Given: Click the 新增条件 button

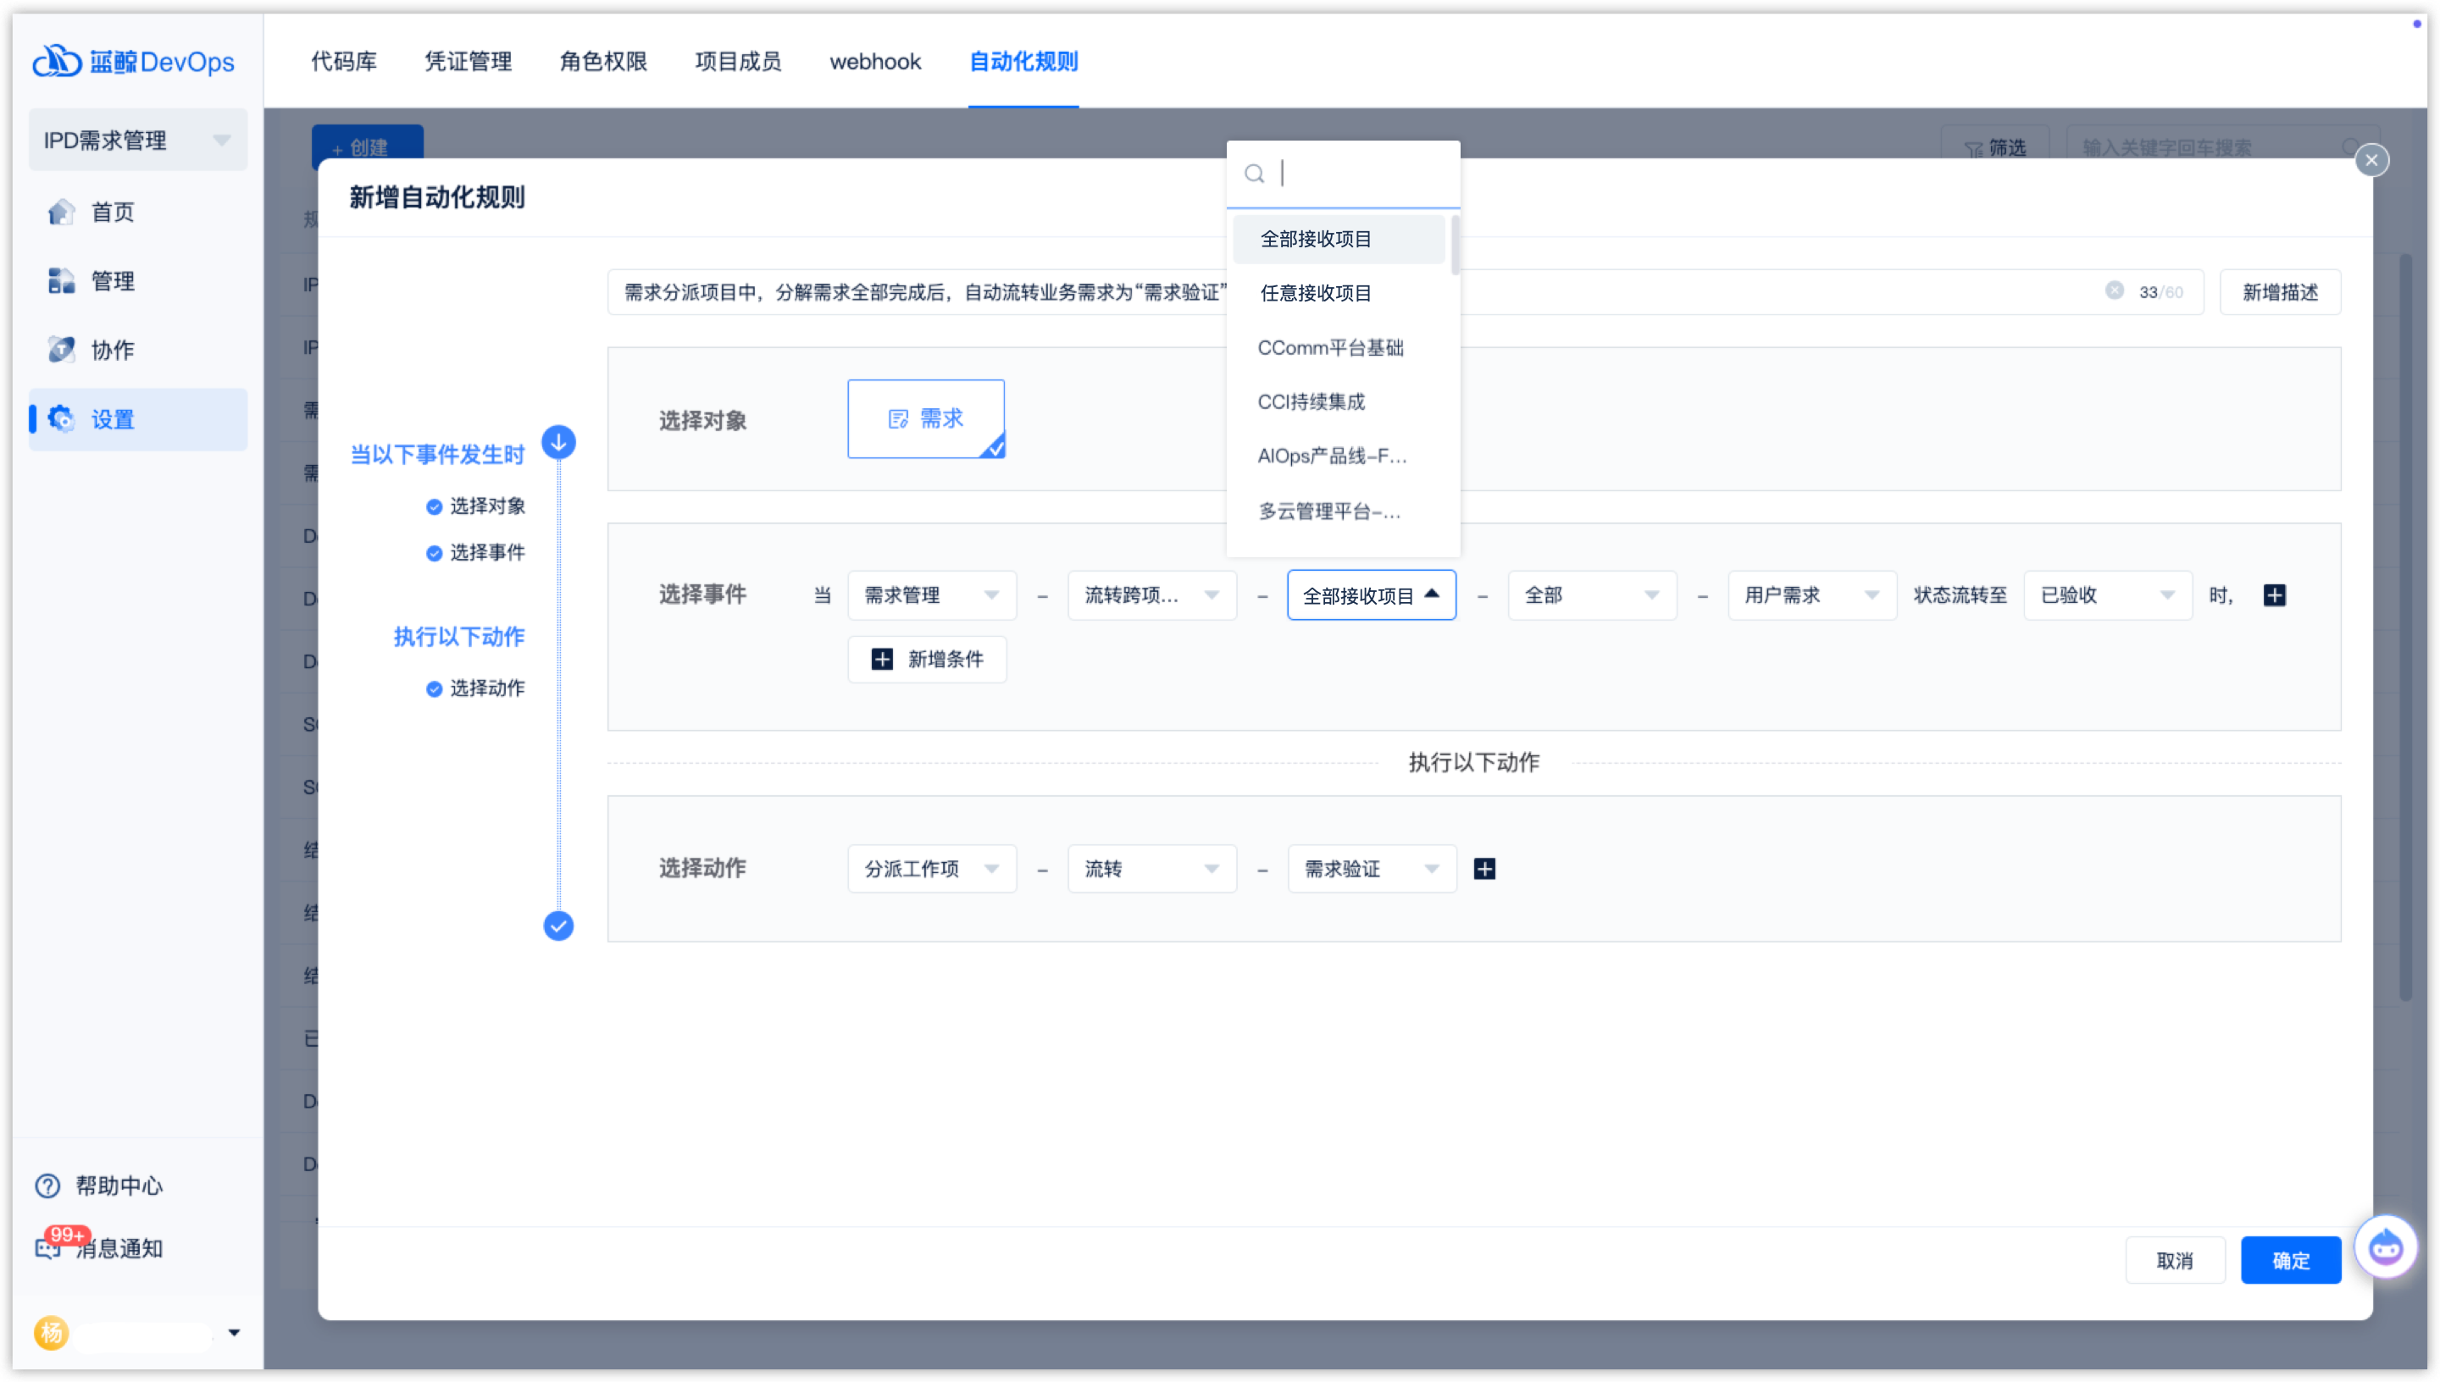Looking at the screenshot, I should (x=927, y=660).
